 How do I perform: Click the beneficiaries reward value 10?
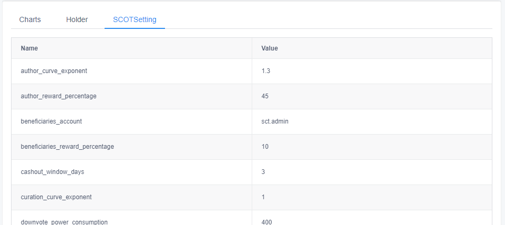click(x=265, y=146)
